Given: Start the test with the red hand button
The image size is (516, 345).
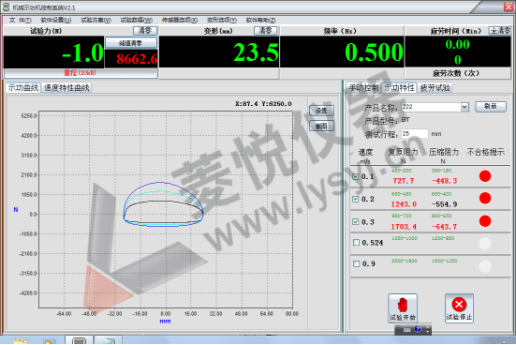Looking at the screenshot, I should point(403,308).
